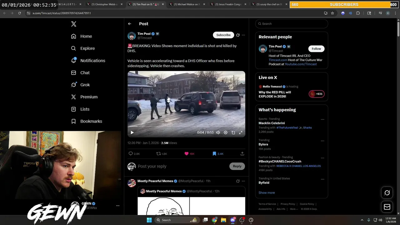400x225 pixels.
Task: Open 'Why the RED PILL will EXPLODE' live
Action: (275, 94)
